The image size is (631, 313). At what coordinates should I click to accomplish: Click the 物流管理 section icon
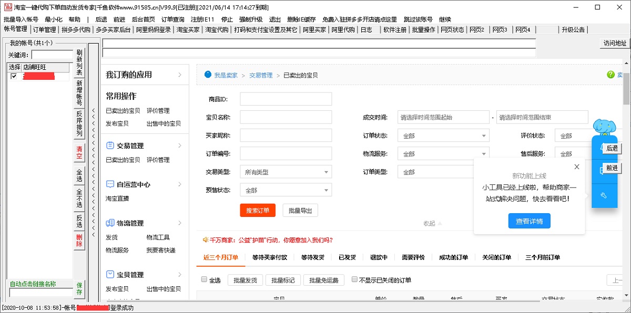coord(110,223)
